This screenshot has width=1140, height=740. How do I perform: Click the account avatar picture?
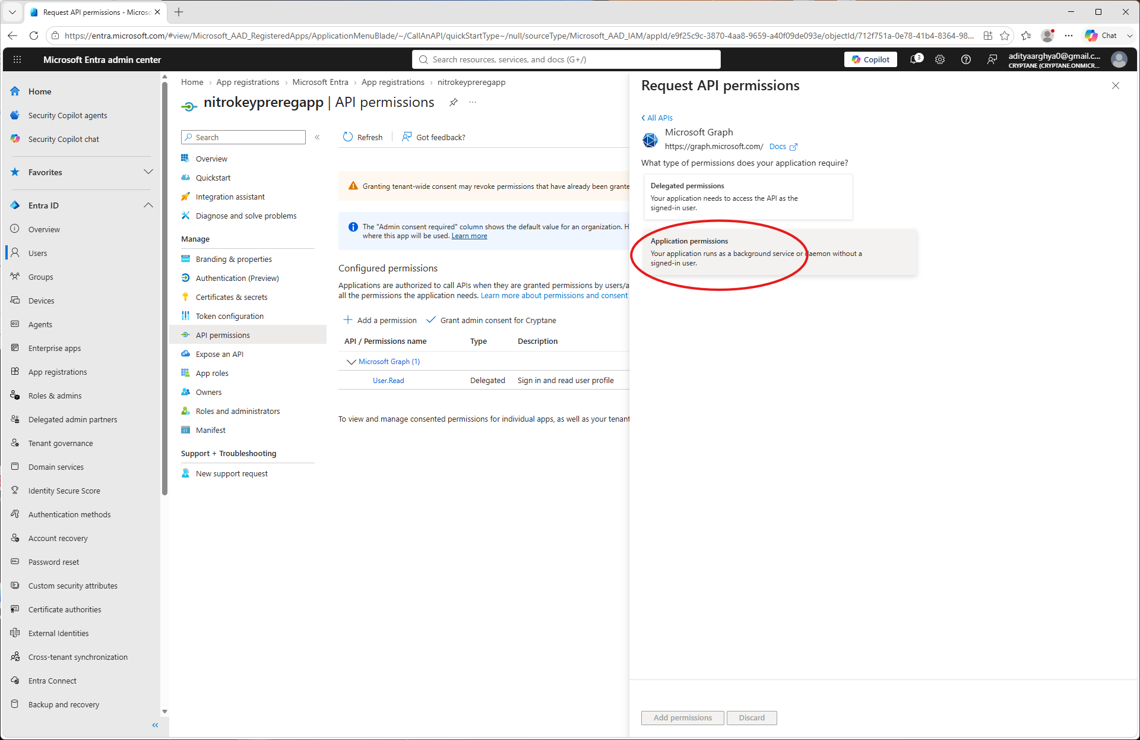1119,59
